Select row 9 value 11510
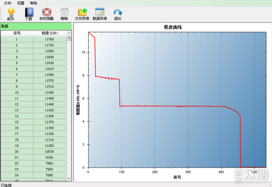This screenshot has height=187, width=272. pyautogui.click(x=49, y=87)
